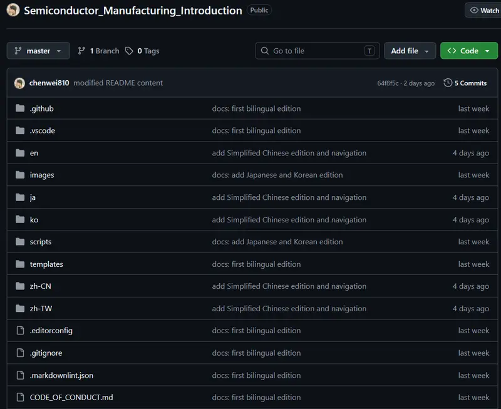Viewport: 501px width, 409px height.
Task: Open the green Code dropdown
Action: click(x=468, y=51)
